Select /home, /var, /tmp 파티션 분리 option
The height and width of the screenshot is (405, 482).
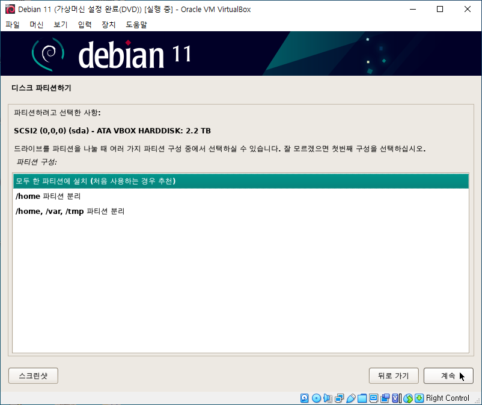tap(241, 211)
